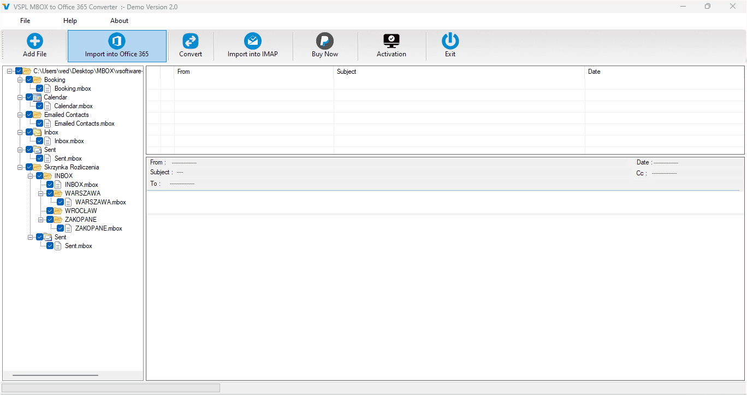Click the tree panel horizontal scrollbar

click(55, 375)
